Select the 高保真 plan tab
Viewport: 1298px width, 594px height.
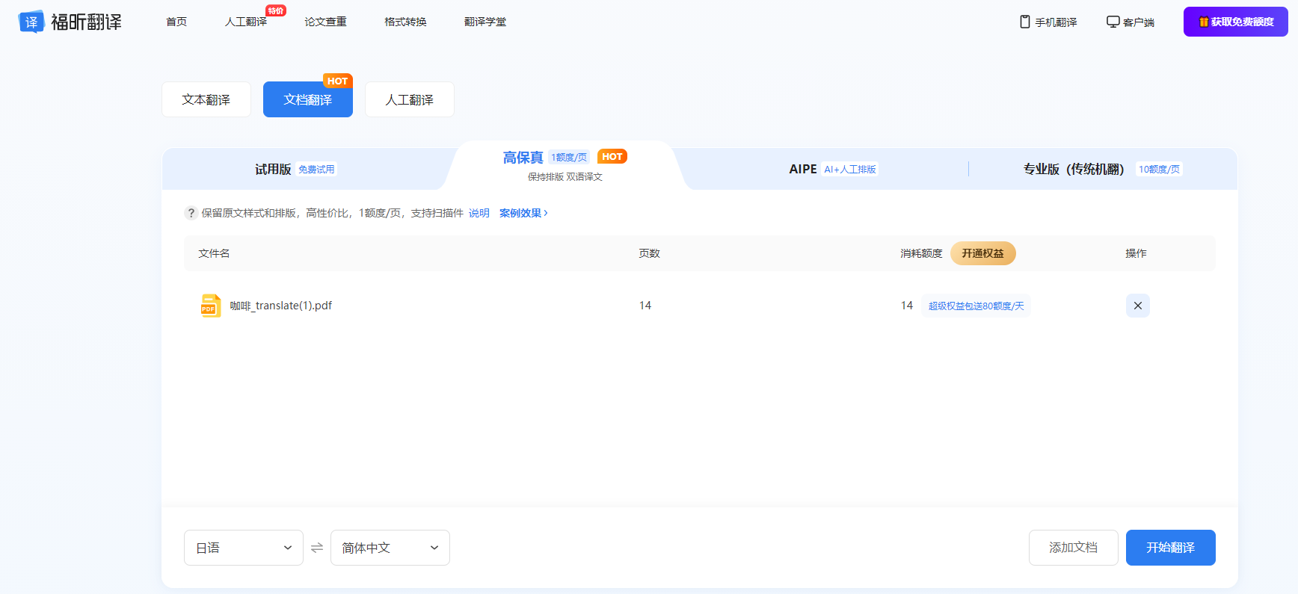click(x=565, y=166)
